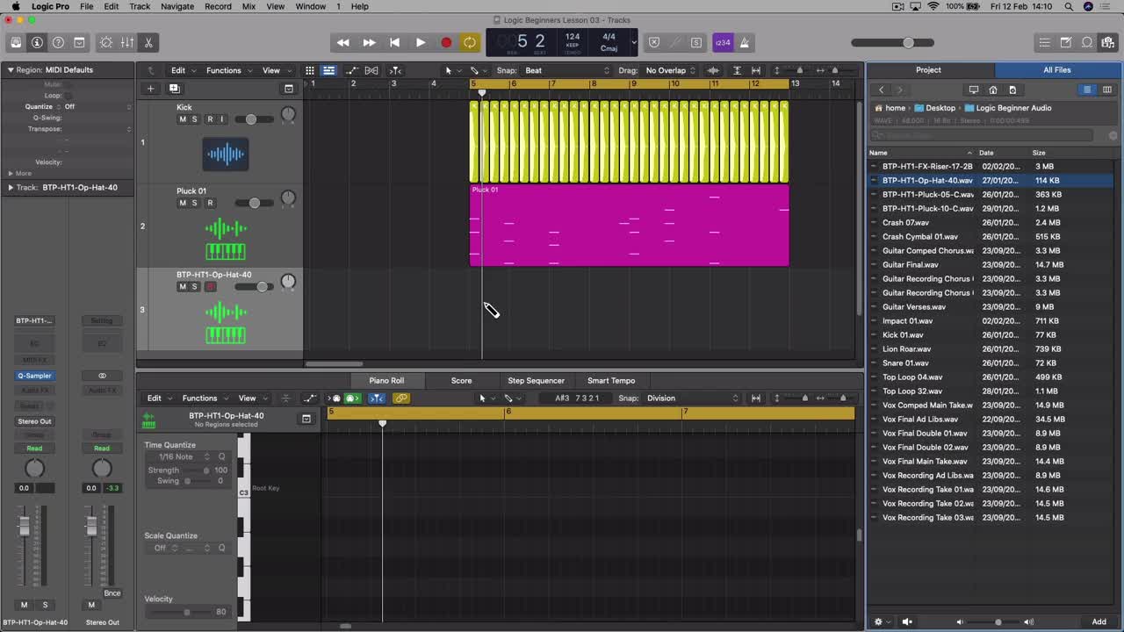This screenshot has height=632, width=1124.
Task: Rewind the playhead
Action: click(x=343, y=42)
